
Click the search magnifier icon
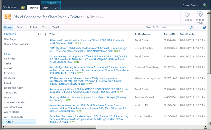(x=191, y=27)
